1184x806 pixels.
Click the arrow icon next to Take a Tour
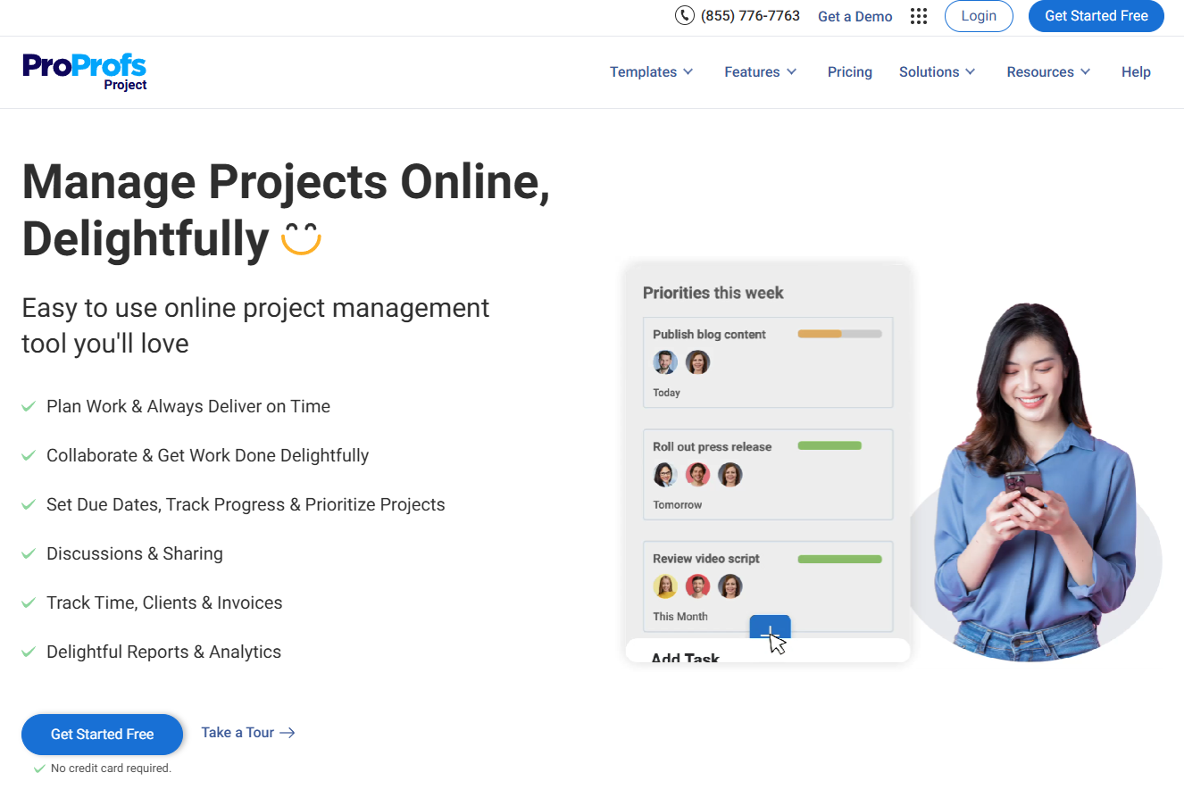click(x=288, y=733)
